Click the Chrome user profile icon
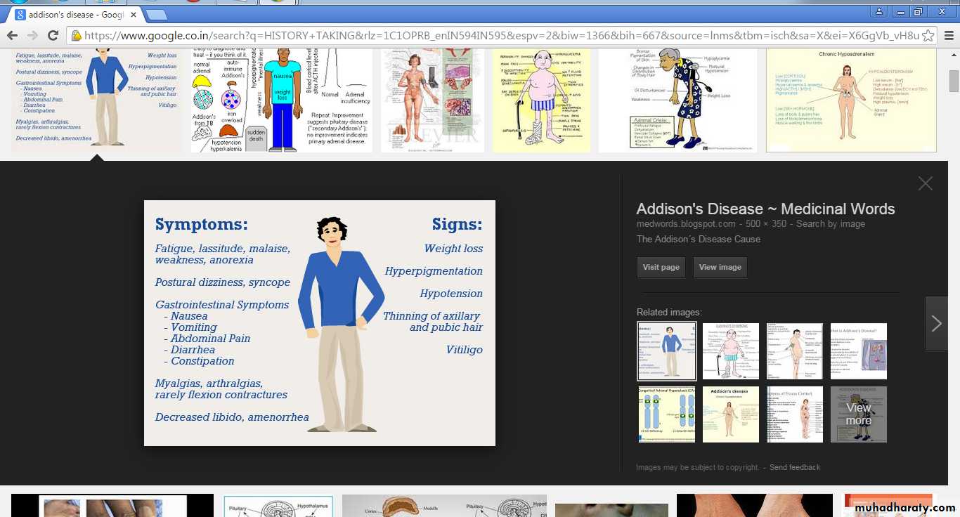Image resolution: width=960 pixels, height=517 pixels. (878, 12)
